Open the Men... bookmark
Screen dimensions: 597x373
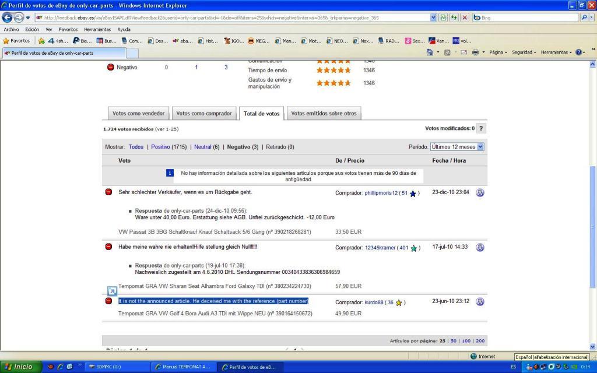[285, 41]
